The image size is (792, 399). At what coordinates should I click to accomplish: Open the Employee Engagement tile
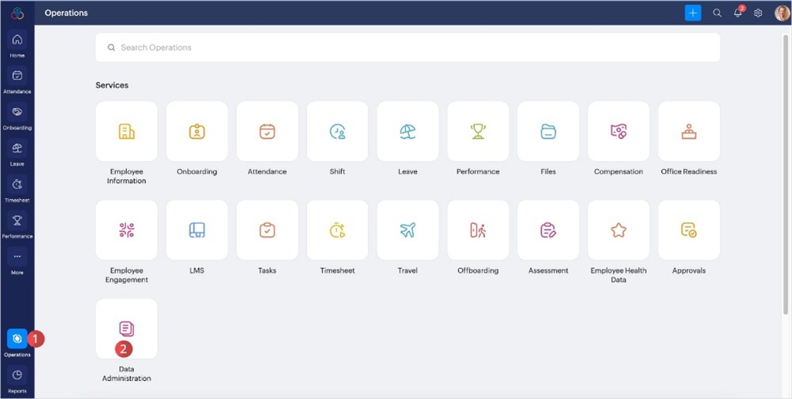[x=126, y=230]
